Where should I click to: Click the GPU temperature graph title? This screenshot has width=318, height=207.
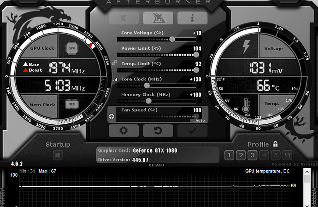[267, 171]
